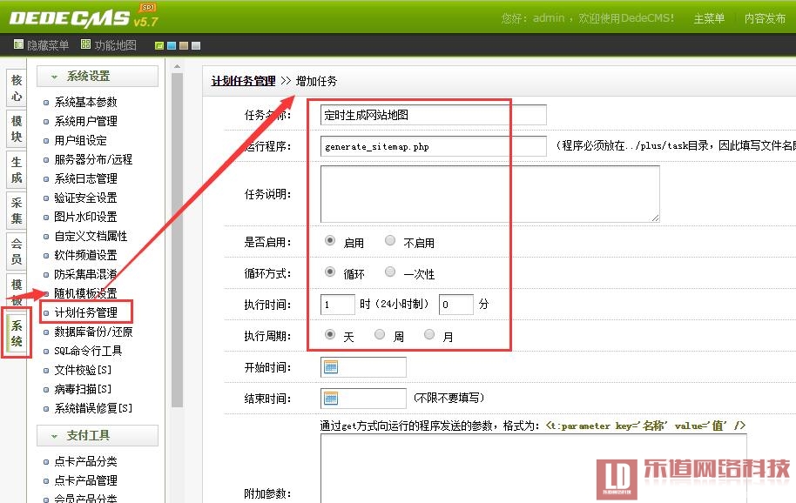Open 点卡产品管理 in the sidebar
This screenshot has height=503, width=796.
86,480
